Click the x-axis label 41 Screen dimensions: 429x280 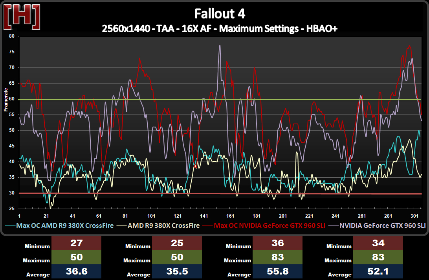(x=73, y=216)
